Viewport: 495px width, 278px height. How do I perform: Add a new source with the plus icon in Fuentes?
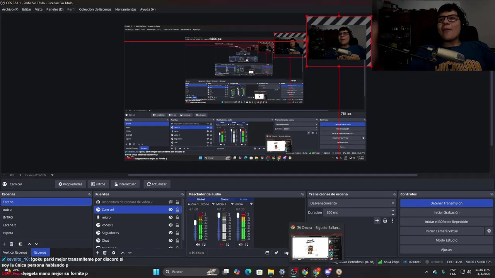tap(97, 253)
